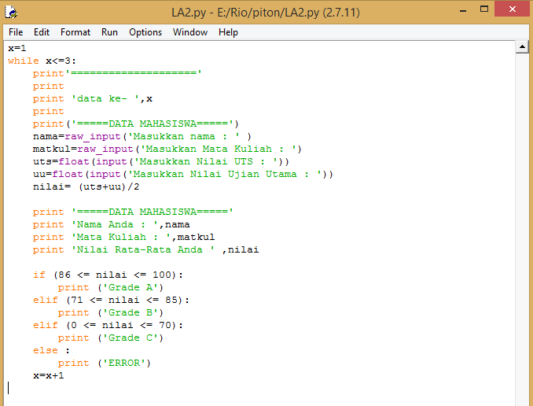The height and width of the screenshot is (406, 533).
Task: Click the line print 'Nama Anda : ',nama
Action: tap(111, 224)
